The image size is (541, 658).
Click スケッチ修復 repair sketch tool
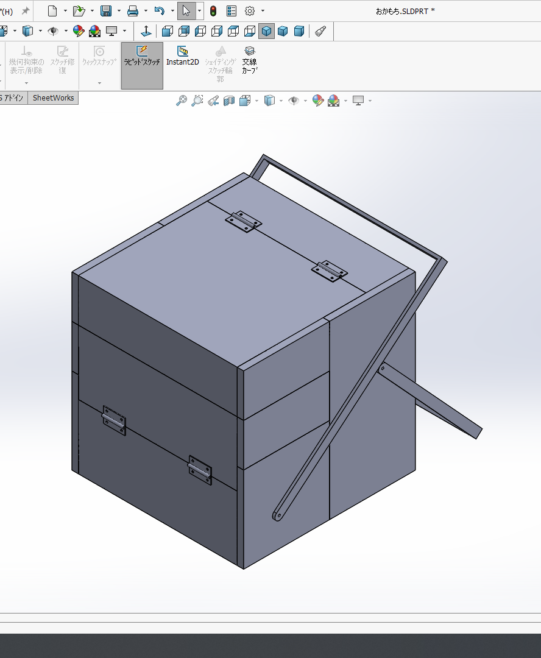(63, 60)
